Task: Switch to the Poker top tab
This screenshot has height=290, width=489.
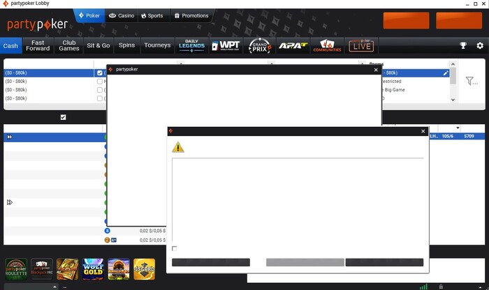Action: point(89,15)
